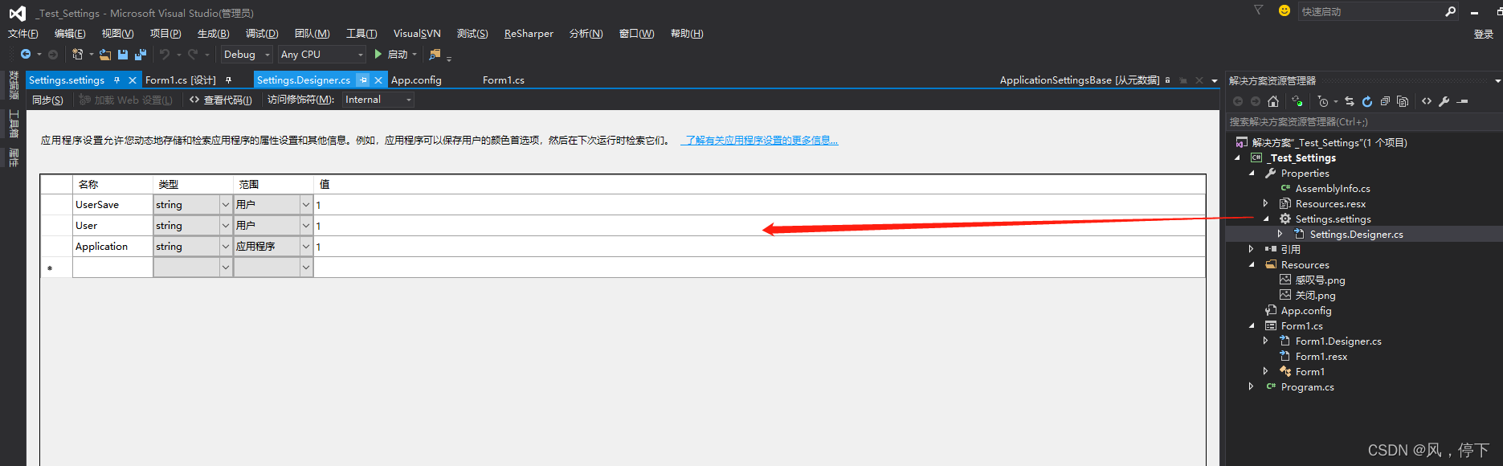Select 感叹号.png in Solution Explorer
The width and height of the screenshot is (1503, 466).
(x=1320, y=280)
